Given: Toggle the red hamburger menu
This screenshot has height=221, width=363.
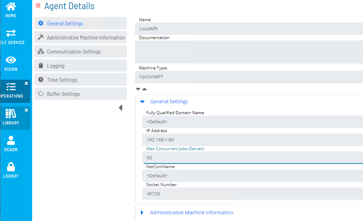Looking at the screenshot, I should point(38,5).
